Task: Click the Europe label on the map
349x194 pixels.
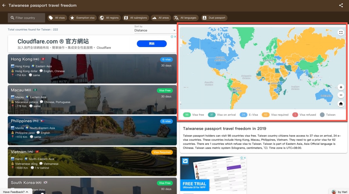Action: [268, 60]
